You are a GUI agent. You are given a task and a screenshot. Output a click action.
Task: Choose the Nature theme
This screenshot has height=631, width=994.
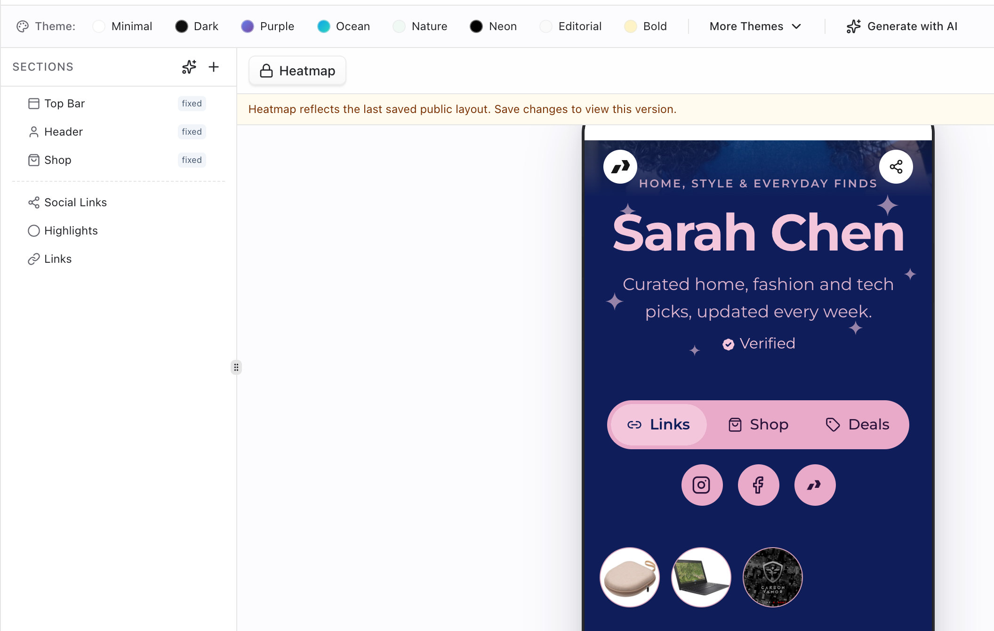(420, 26)
